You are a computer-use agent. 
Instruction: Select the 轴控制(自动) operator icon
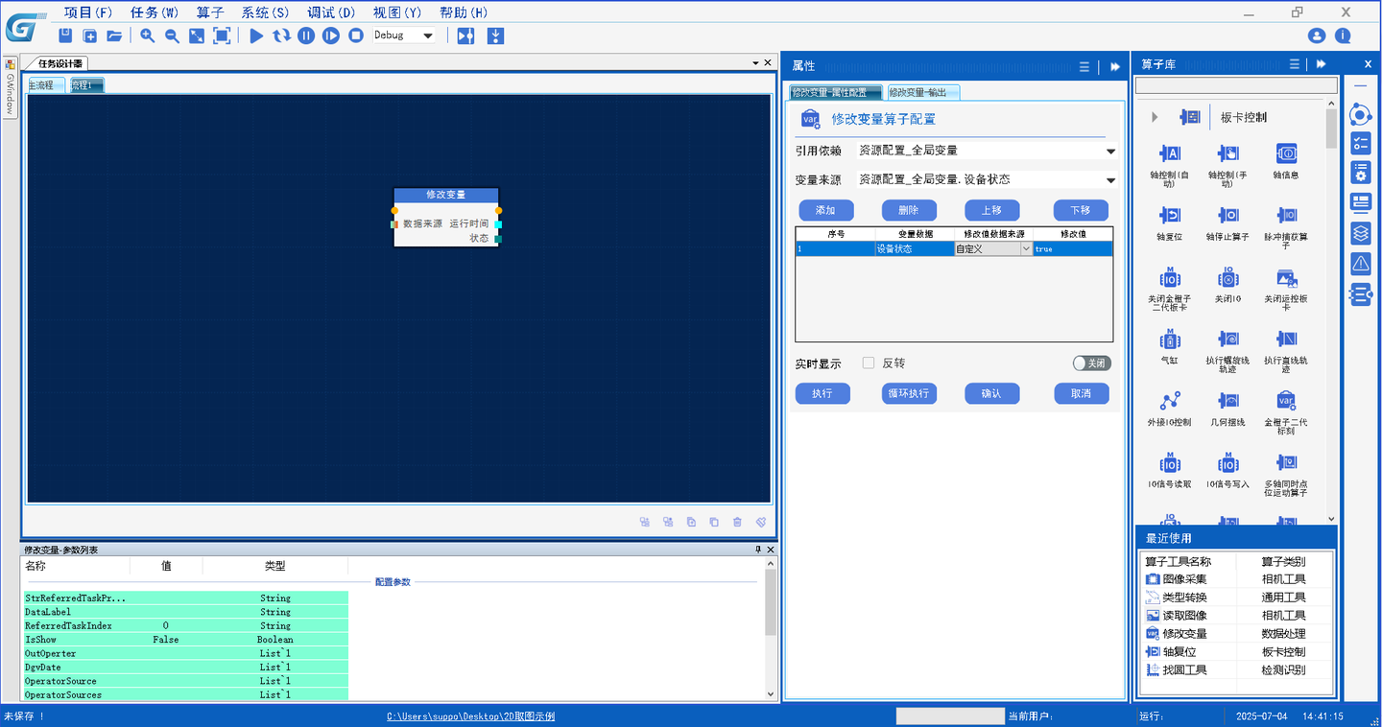click(x=1169, y=153)
